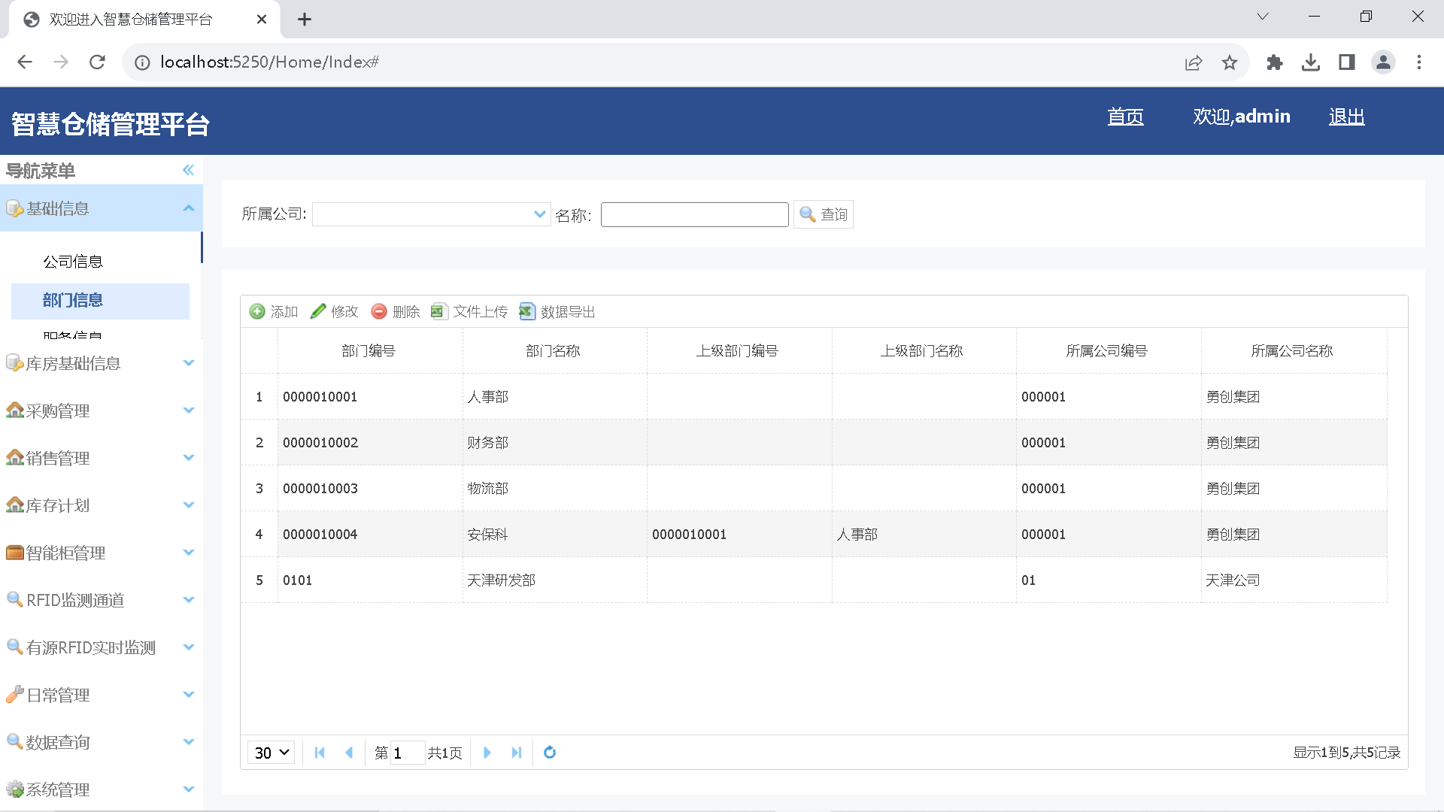Expand 库房基础信息 menu section

click(102, 363)
